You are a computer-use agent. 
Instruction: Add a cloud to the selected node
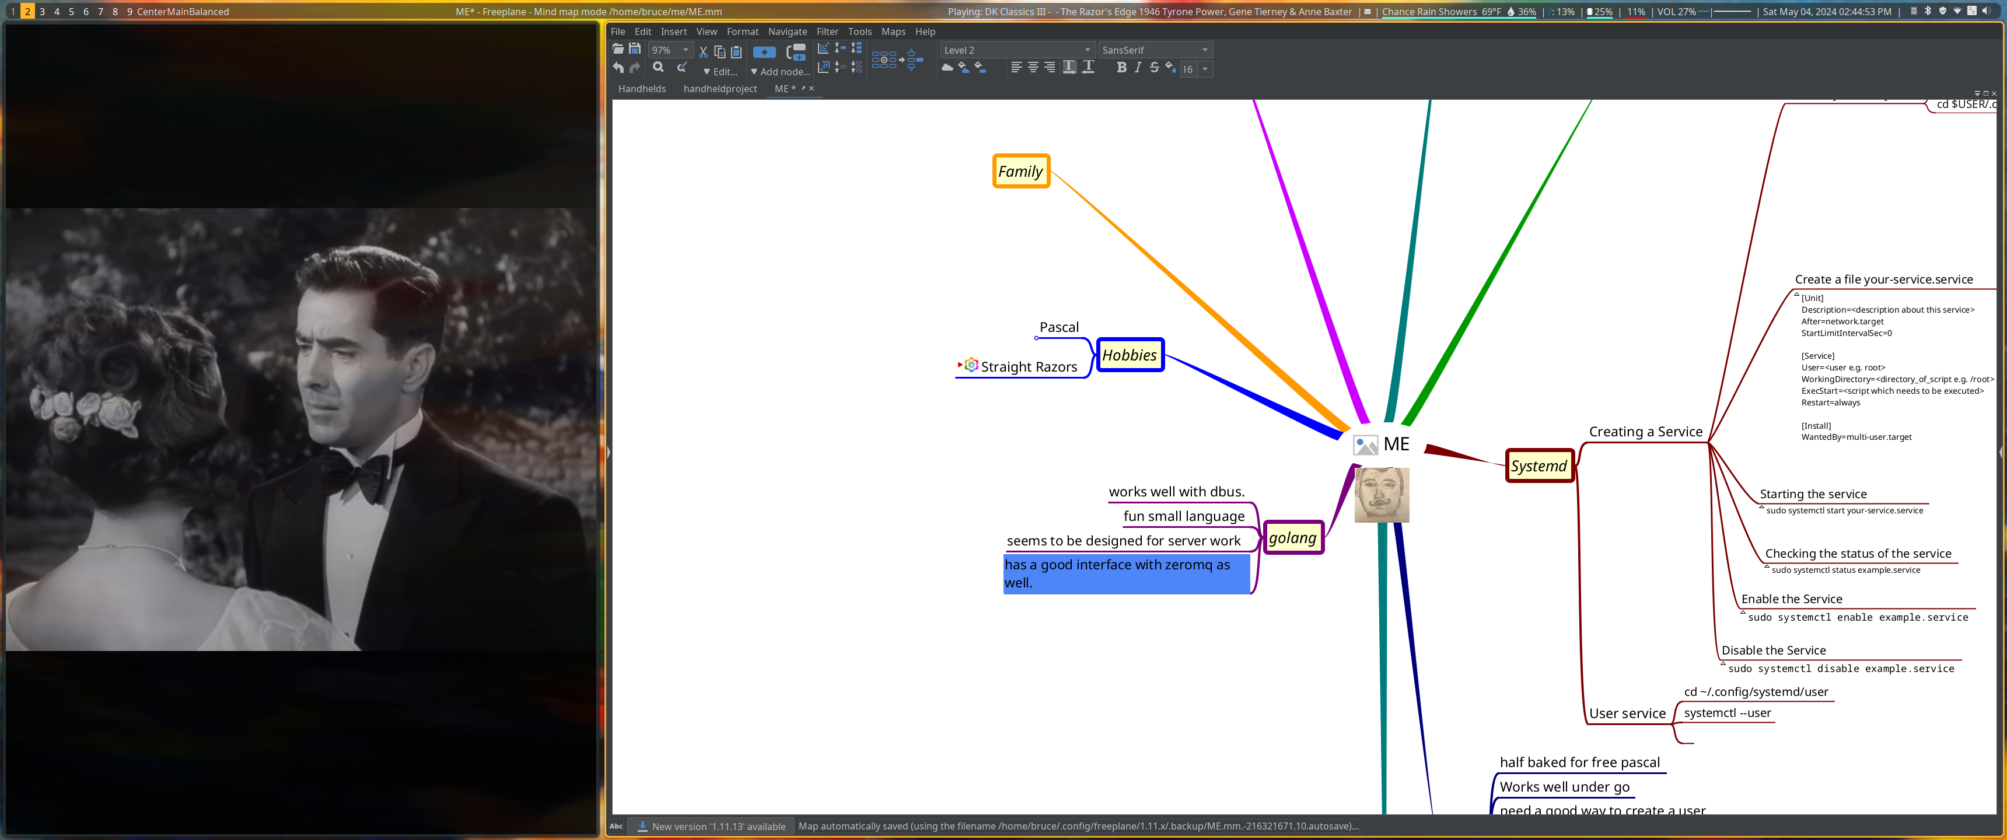pyautogui.click(x=947, y=68)
